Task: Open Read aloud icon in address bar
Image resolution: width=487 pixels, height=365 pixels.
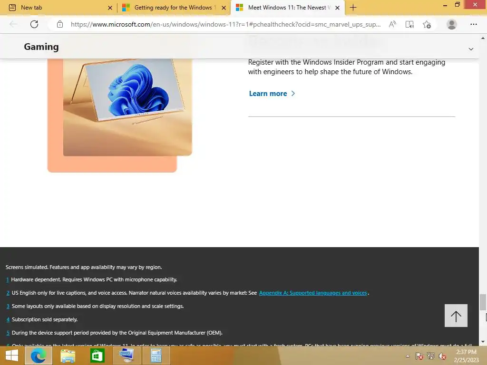Action: tap(392, 24)
